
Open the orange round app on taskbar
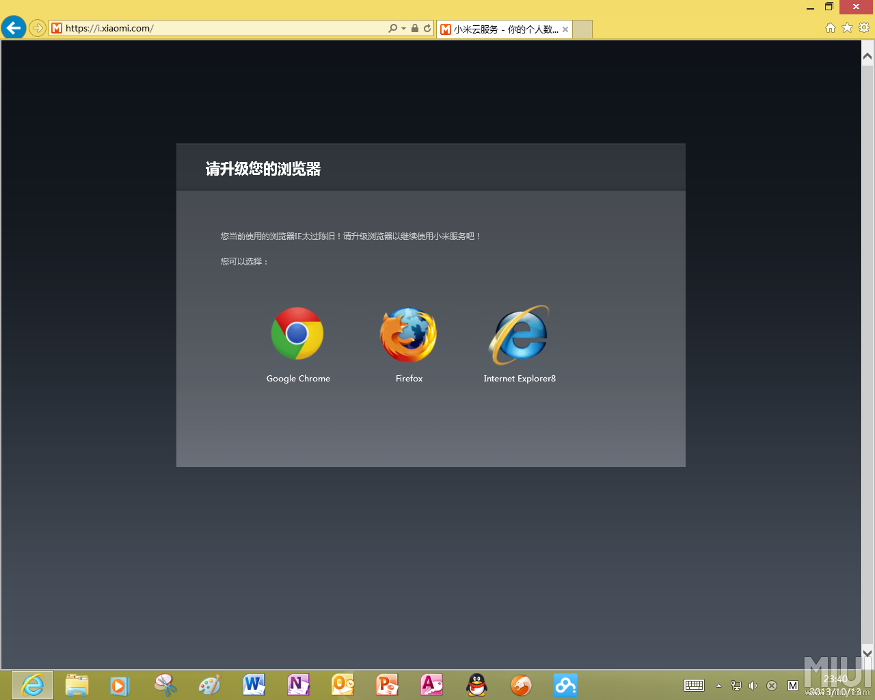[521, 685]
